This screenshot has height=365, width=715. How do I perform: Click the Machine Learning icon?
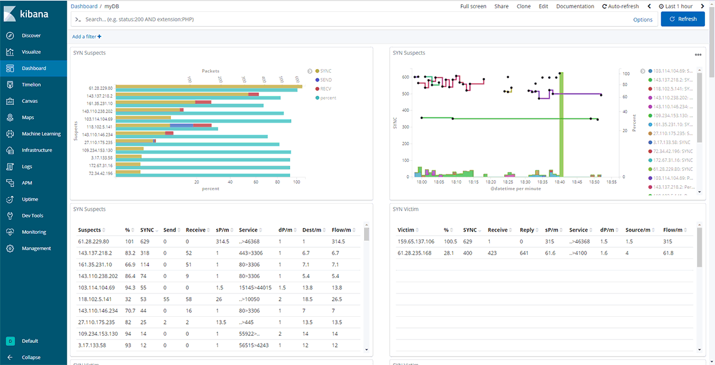10,134
